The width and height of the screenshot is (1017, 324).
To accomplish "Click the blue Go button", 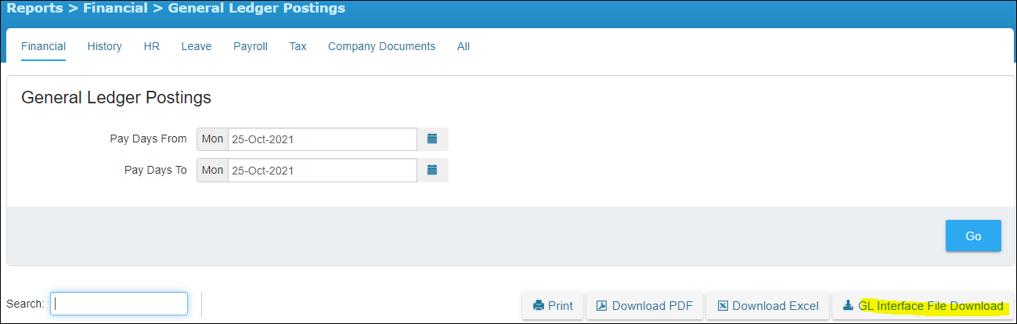I will pyautogui.click(x=973, y=236).
